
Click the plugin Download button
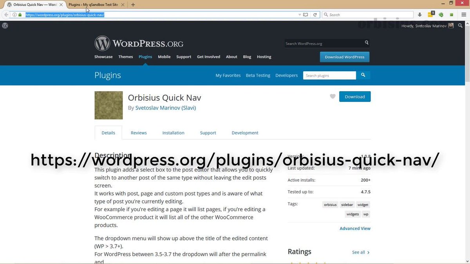355,97
